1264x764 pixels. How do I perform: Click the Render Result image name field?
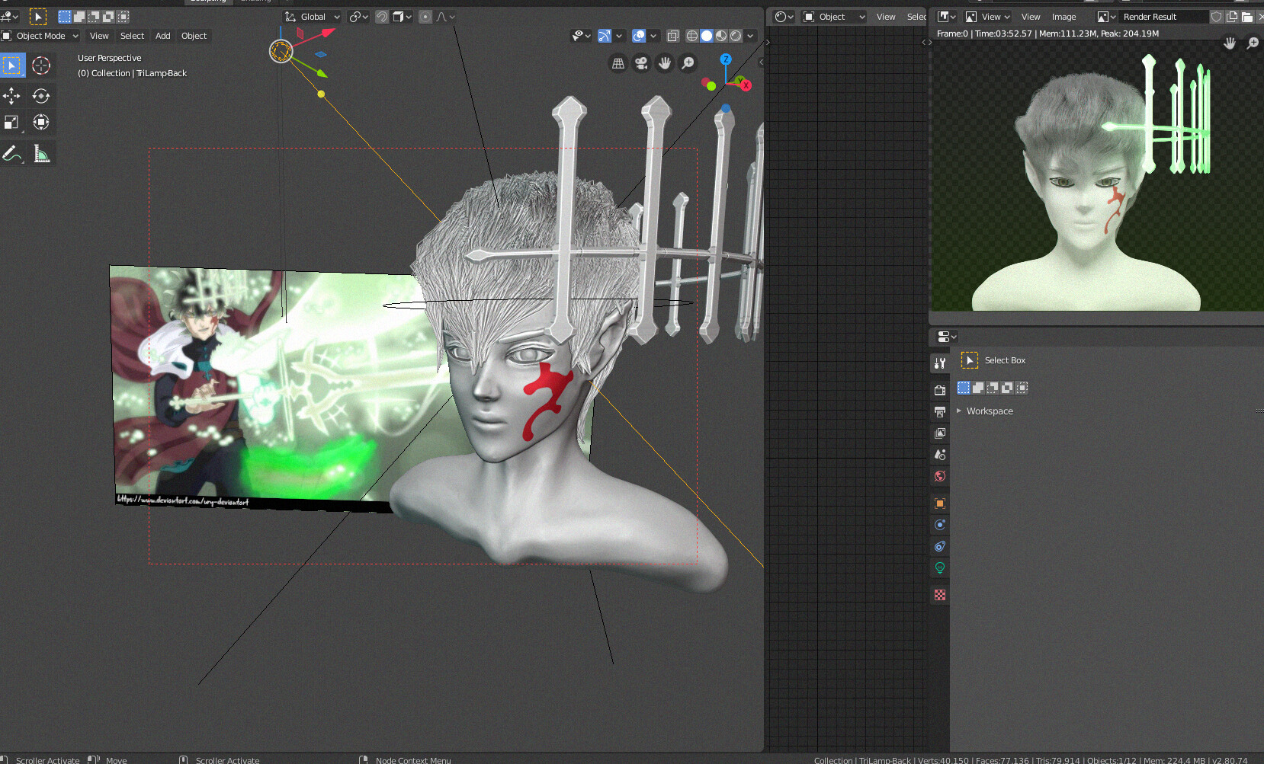coord(1164,17)
